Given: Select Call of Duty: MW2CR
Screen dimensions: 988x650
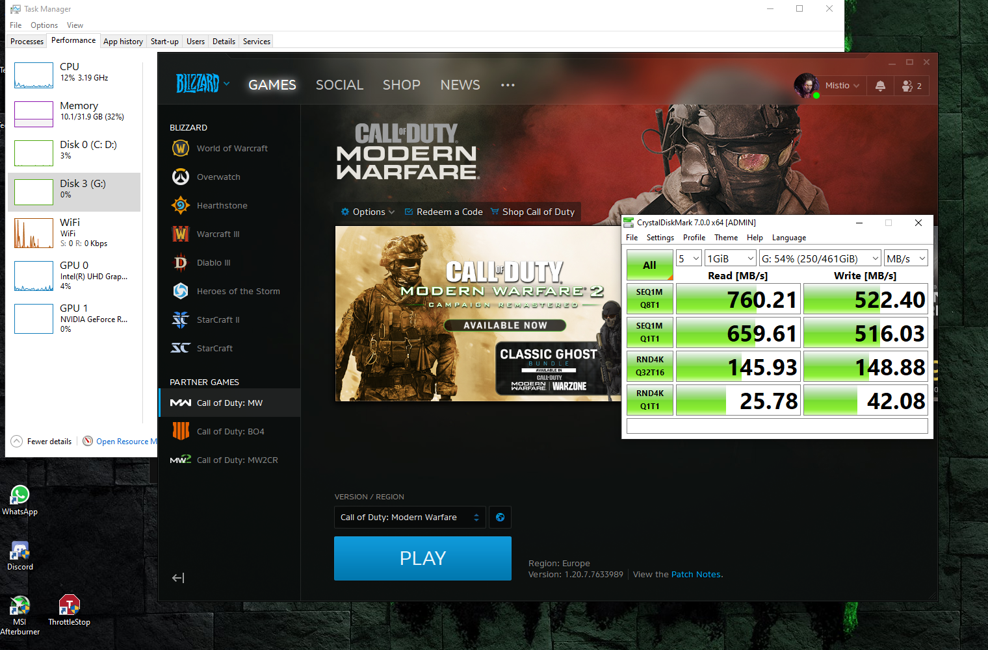Looking at the screenshot, I should [x=229, y=460].
